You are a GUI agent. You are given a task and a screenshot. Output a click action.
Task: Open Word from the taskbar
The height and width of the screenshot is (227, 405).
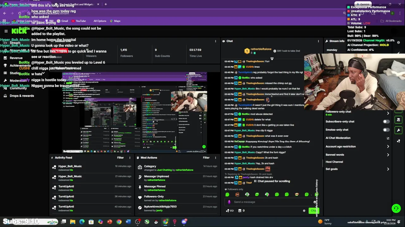point(128,222)
